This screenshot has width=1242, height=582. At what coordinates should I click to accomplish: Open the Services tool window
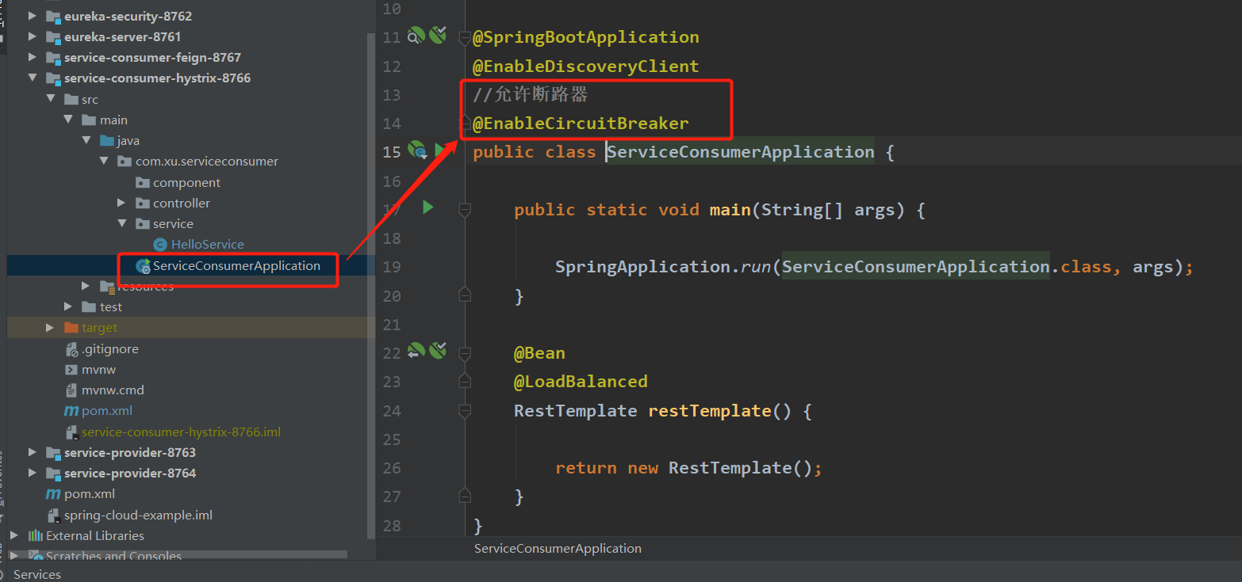tap(37, 574)
